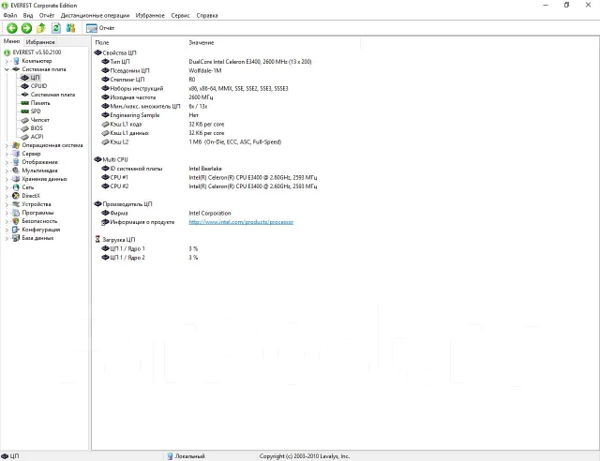
Task: Select the ЦП icon in tree
Action: coord(24,78)
